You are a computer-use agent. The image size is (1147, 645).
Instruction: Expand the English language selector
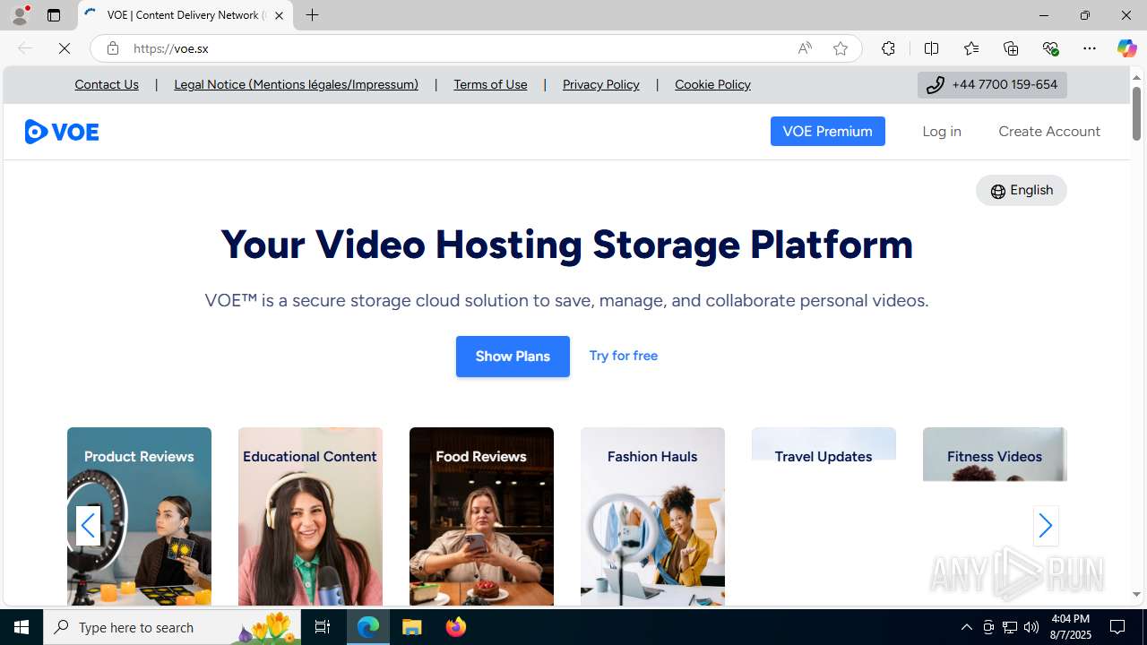coord(1022,190)
